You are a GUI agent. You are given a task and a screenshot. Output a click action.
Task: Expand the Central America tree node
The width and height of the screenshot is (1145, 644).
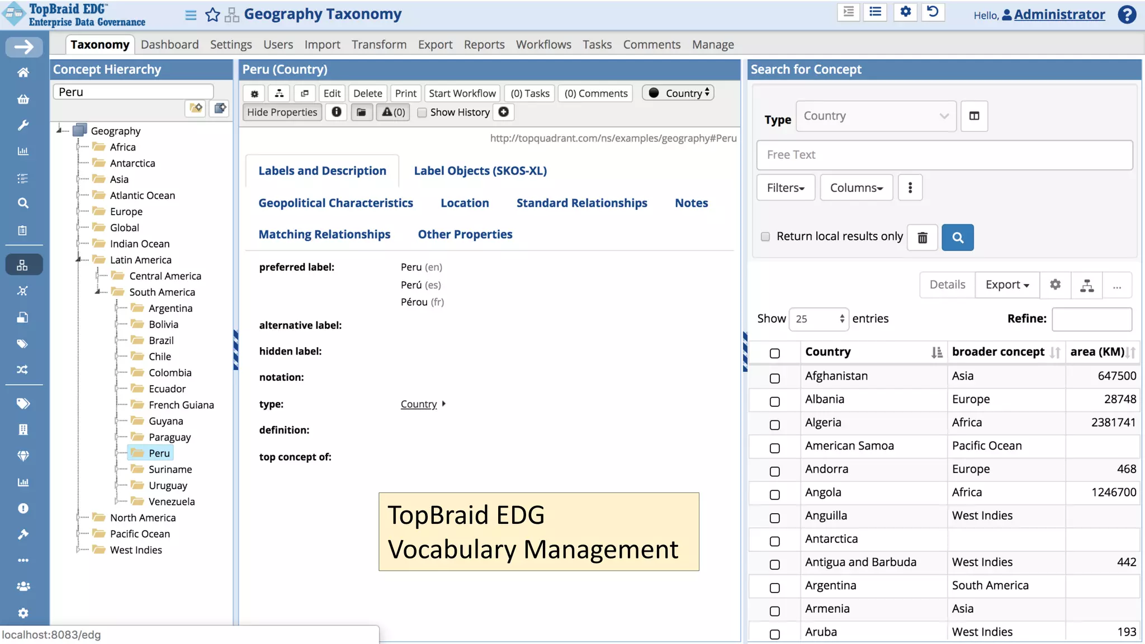98,276
